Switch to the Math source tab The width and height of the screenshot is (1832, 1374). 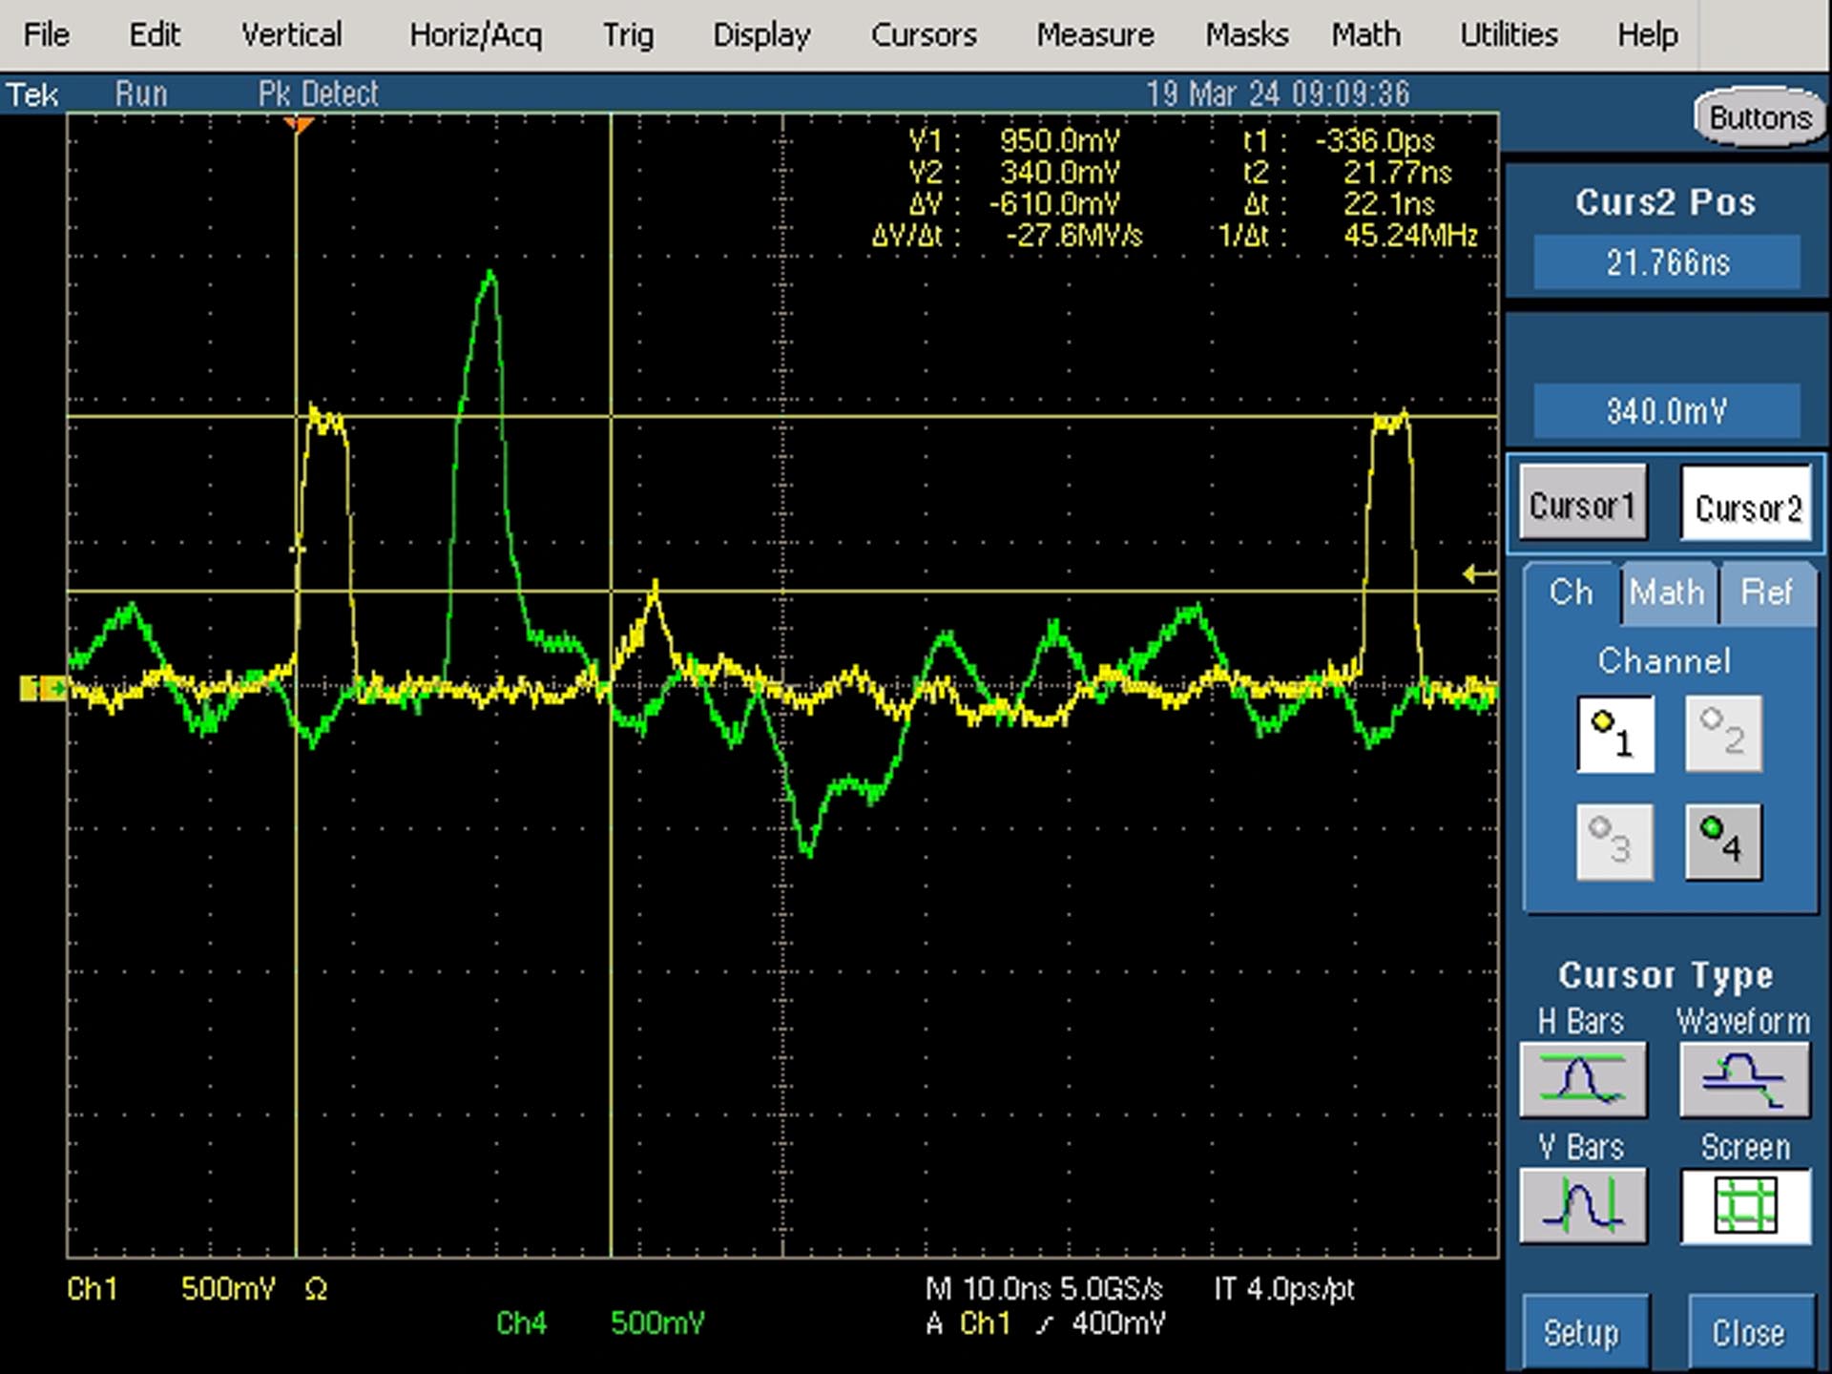(1667, 593)
